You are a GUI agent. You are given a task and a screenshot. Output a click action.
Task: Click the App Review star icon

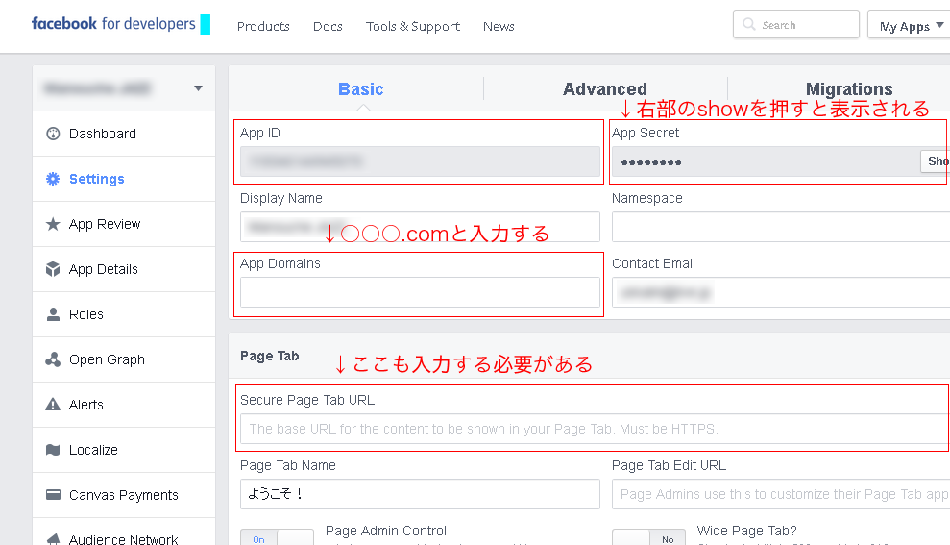pyautogui.click(x=54, y=224)
